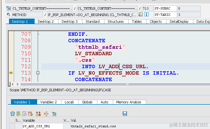The width and height of the screenshot is (210, 129).
Task: Open the Tables tab
Action: coord(137,22)
